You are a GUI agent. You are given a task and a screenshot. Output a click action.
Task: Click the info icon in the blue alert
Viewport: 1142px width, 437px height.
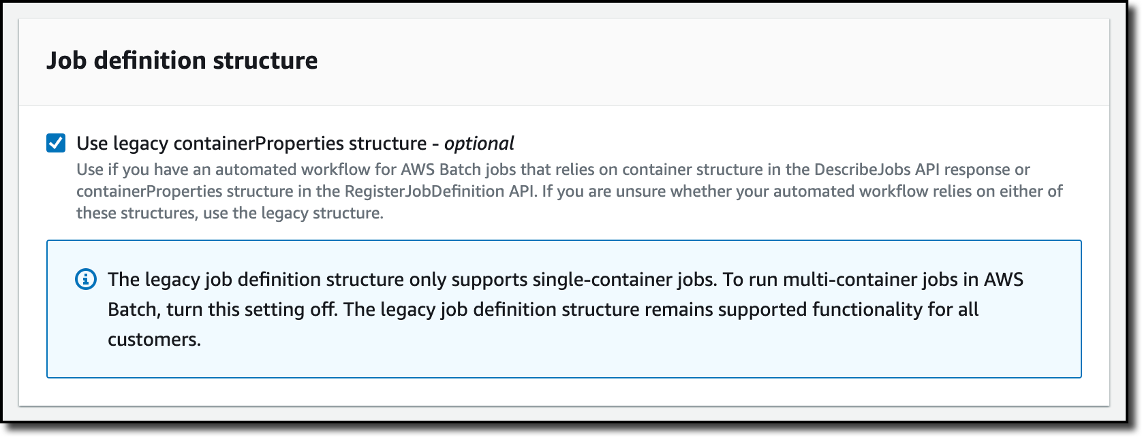click(x=85, y=279)
